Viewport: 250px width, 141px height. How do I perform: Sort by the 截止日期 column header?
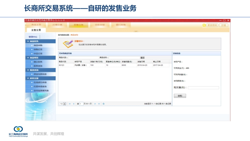[x=161, y=62]
